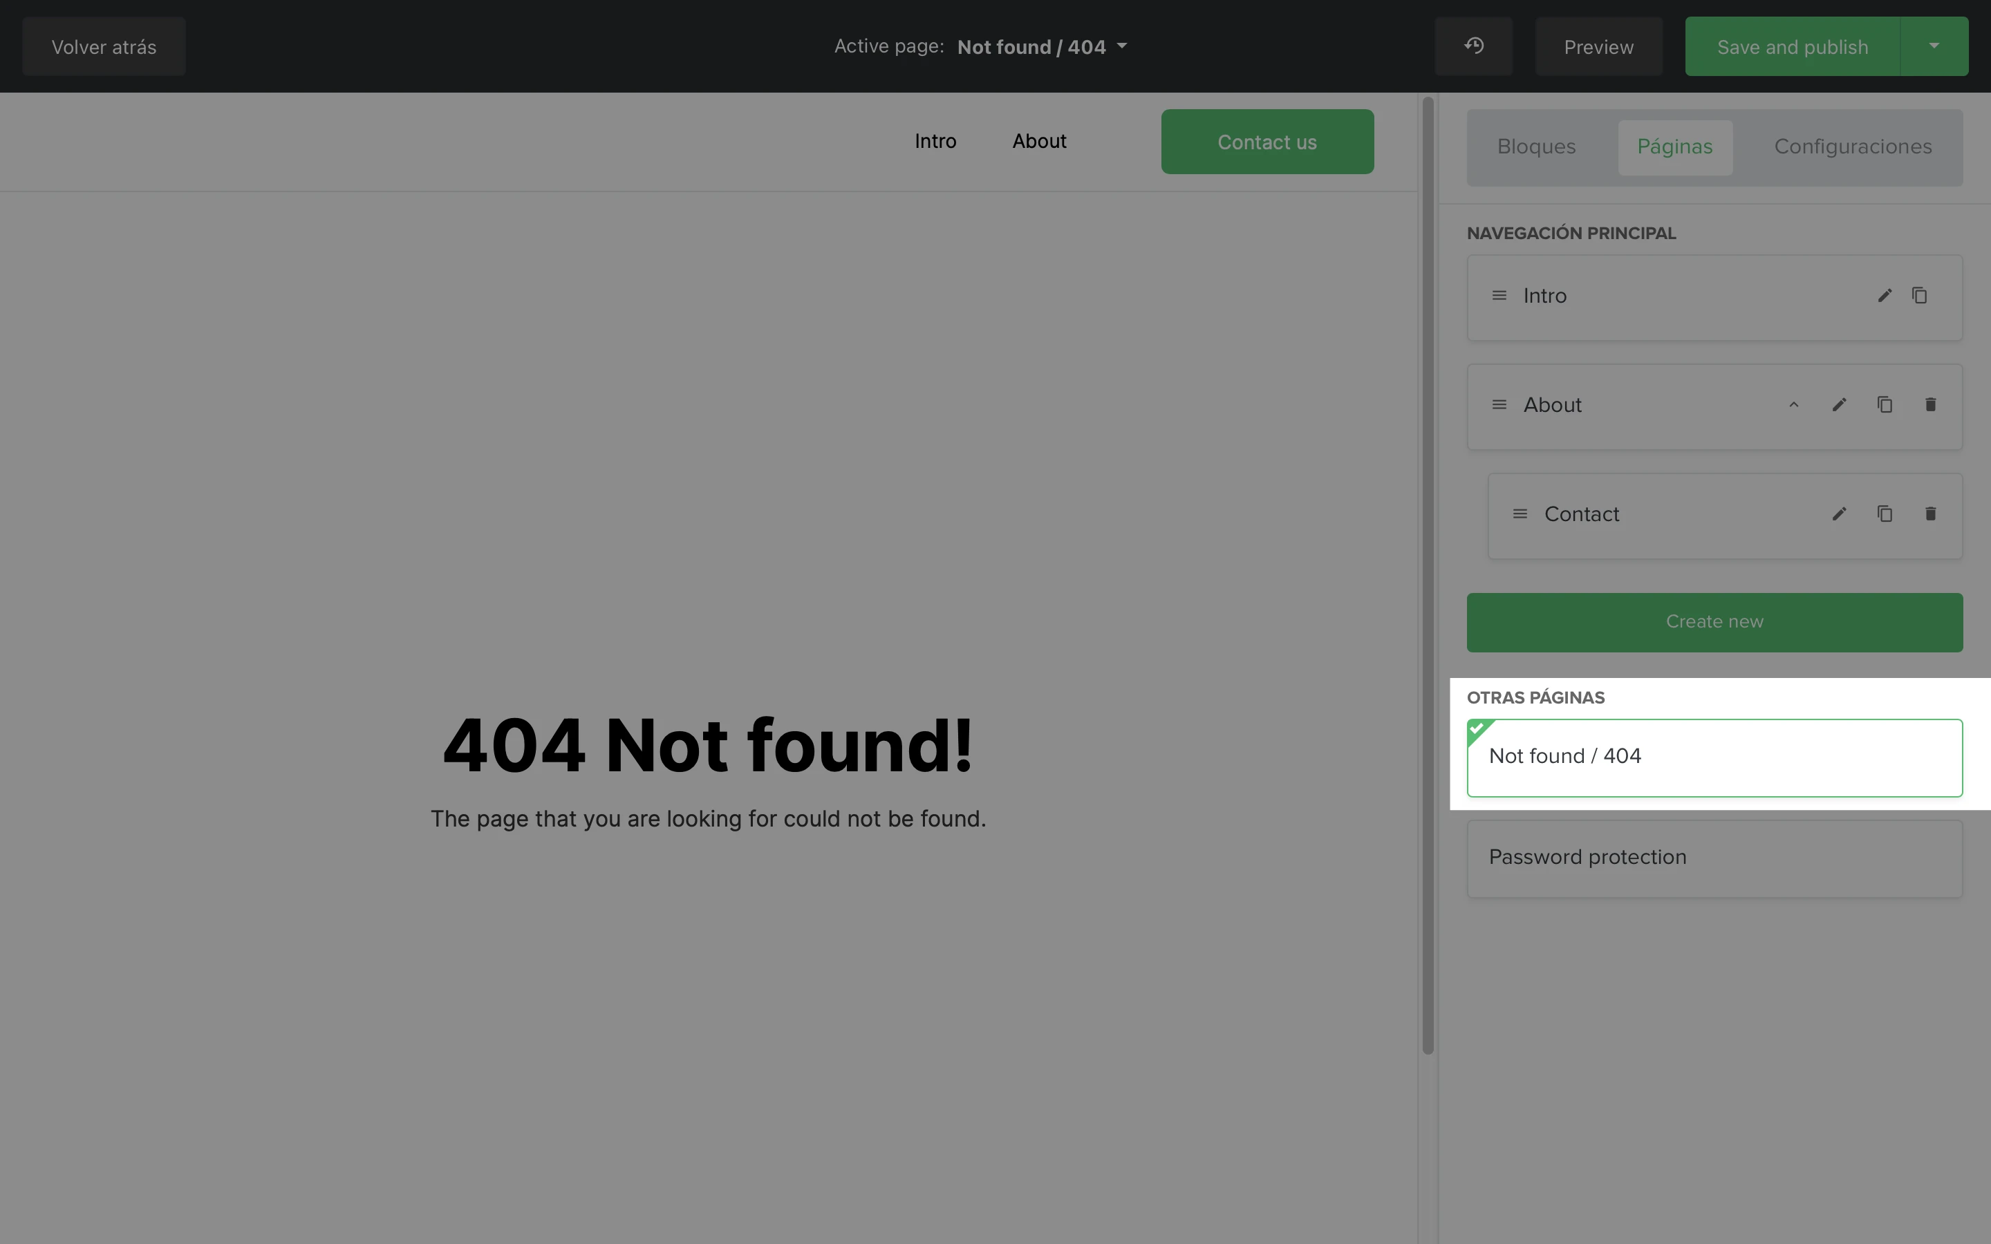Open the Active page dropdown
Image resolution: width=1991 pixels, height=1244 pixels.
(x=1042, y=47)
